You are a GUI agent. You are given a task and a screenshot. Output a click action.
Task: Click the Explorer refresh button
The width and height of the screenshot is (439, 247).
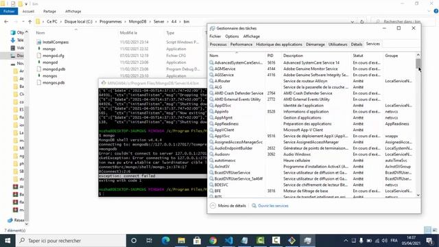click(362, 21)
